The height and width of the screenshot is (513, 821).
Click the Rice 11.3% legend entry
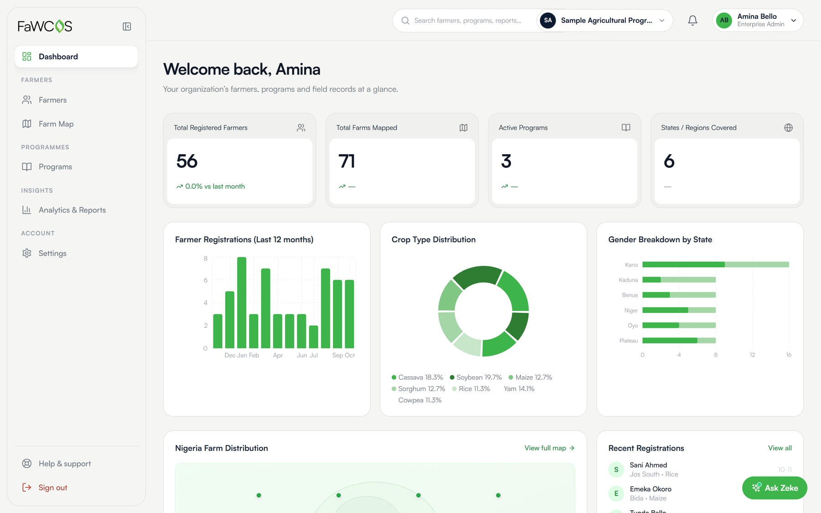pyautogui.click(x=471, y=389)
